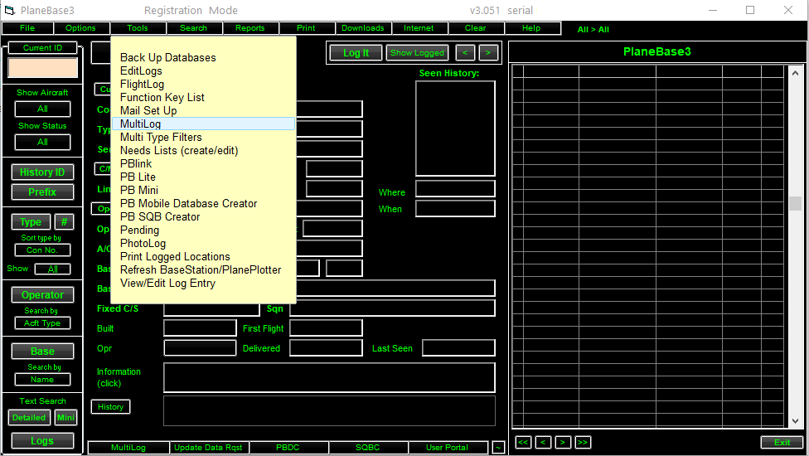Click the Current ID input field
809x456 pixels.
coord(42,67)
